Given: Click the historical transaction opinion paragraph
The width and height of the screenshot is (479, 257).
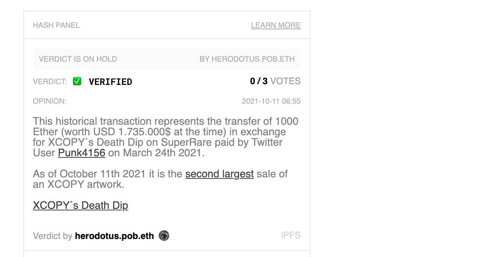Looking at the screenshot, I should point(166,137).
